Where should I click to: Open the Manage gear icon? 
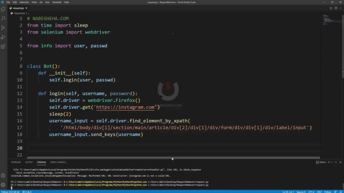(3, 185)
